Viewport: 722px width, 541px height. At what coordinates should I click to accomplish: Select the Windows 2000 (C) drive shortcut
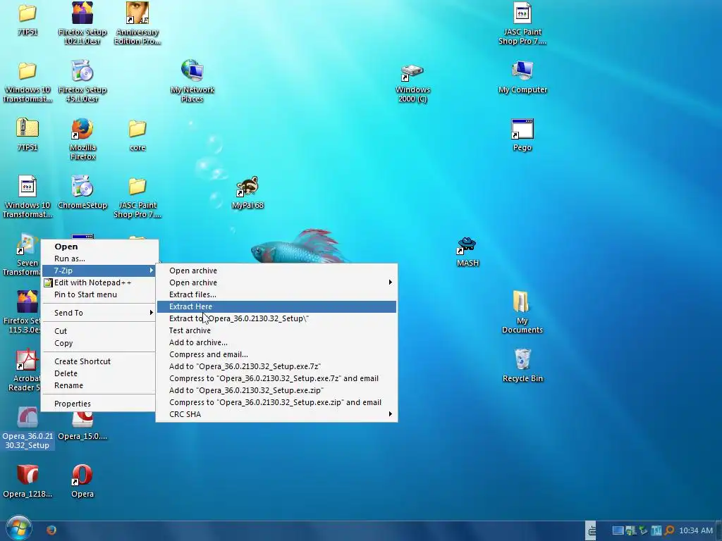pyautogui.click(x=412, y=72)
